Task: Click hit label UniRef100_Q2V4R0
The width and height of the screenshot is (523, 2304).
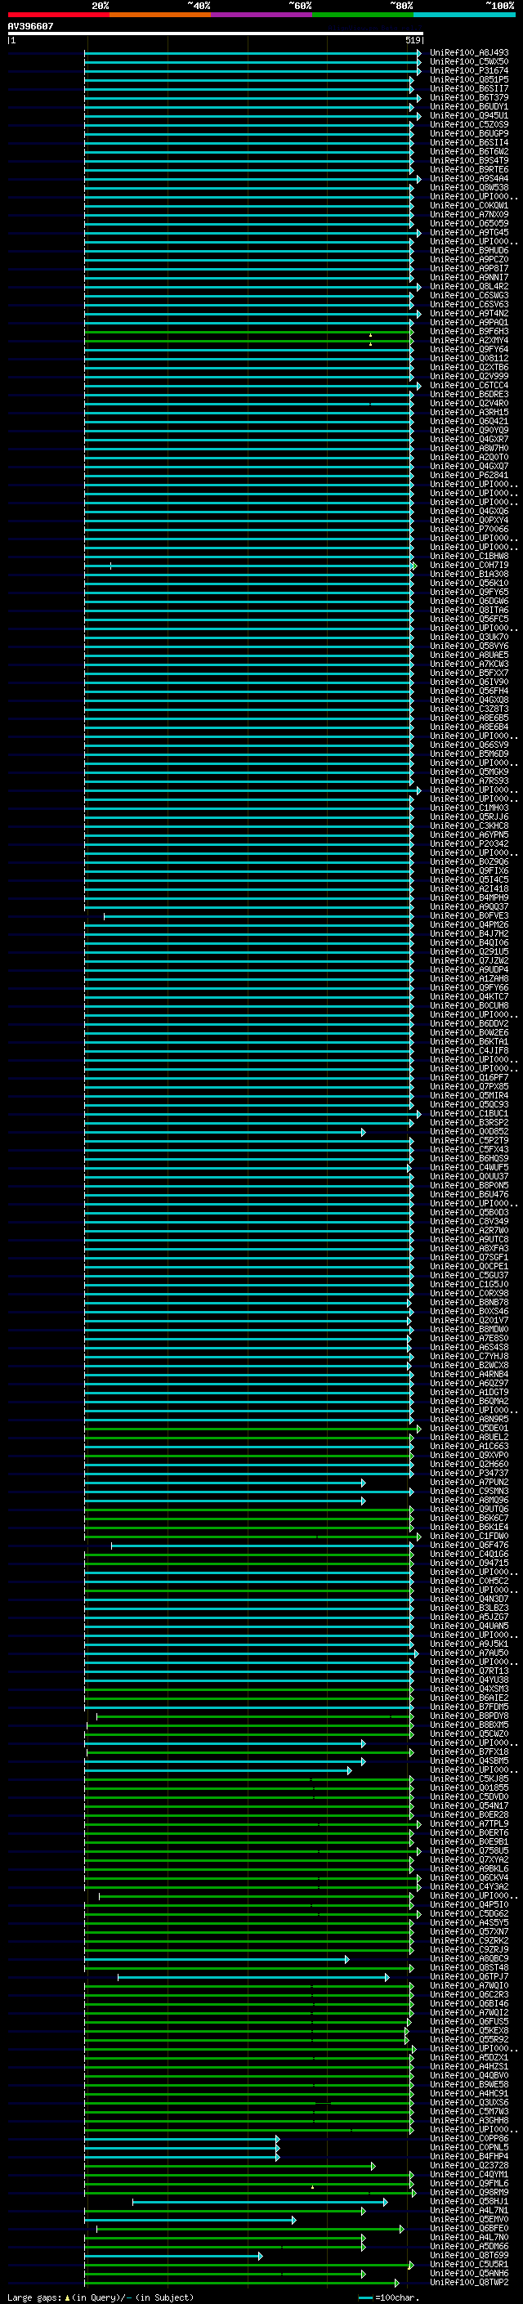Action: tap(469, 404)
